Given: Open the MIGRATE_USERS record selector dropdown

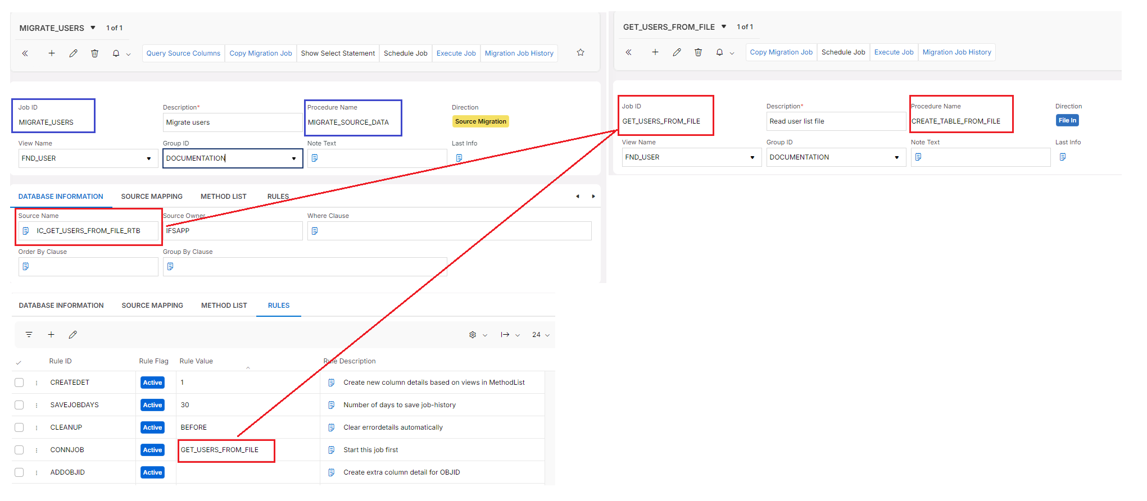Looking at the screenshot, I should point(93,28).
